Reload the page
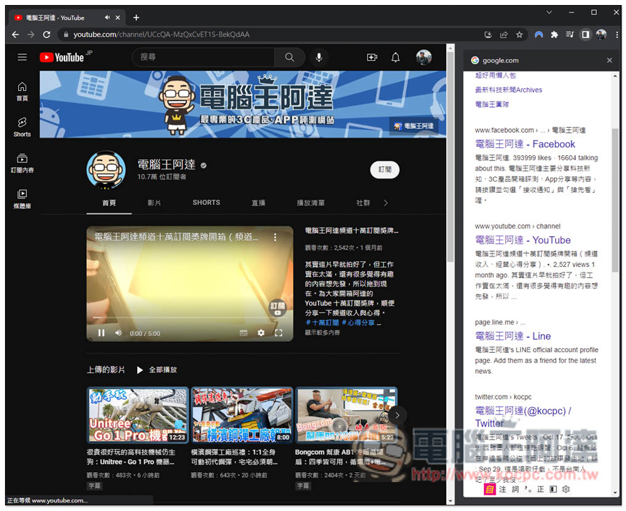 coord(47,35)
